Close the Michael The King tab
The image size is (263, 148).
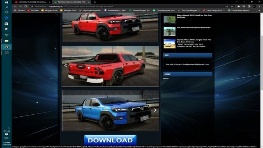coord(50,2)
